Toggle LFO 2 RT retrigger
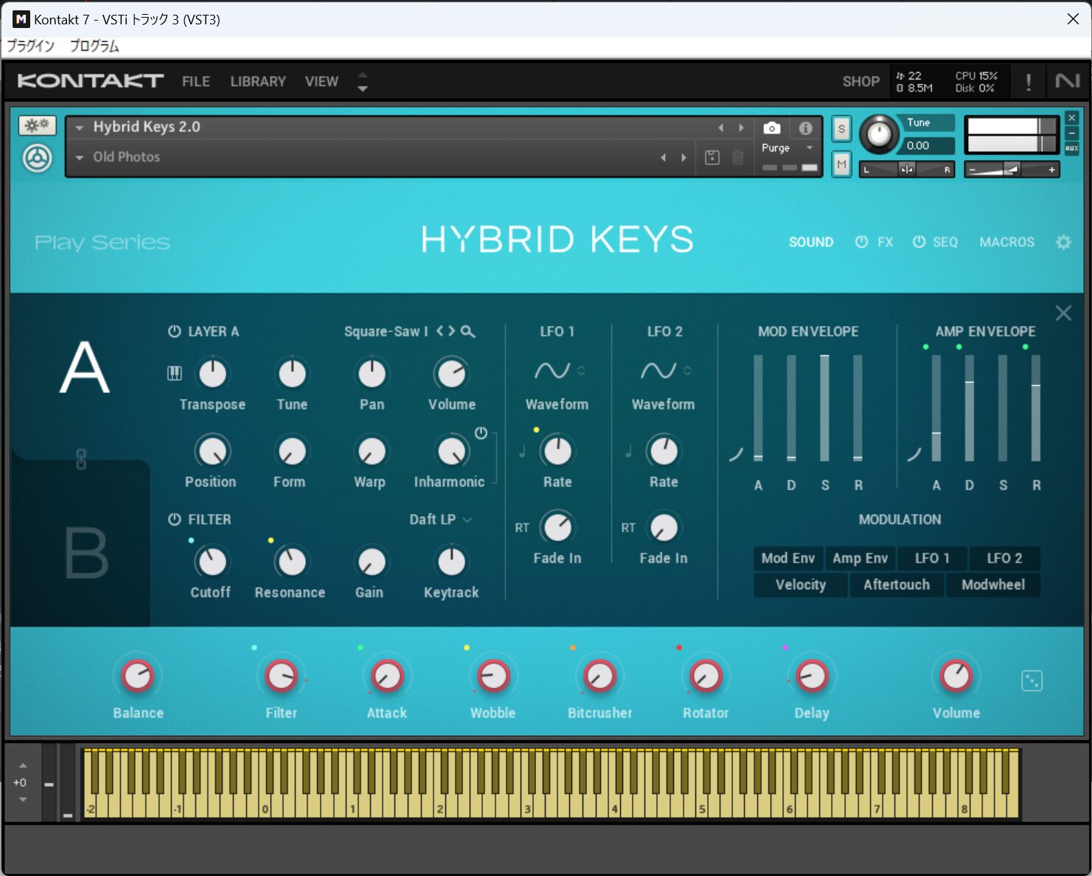The width and height of the screenshot is (1092, 876). click(x=628, y=528)
